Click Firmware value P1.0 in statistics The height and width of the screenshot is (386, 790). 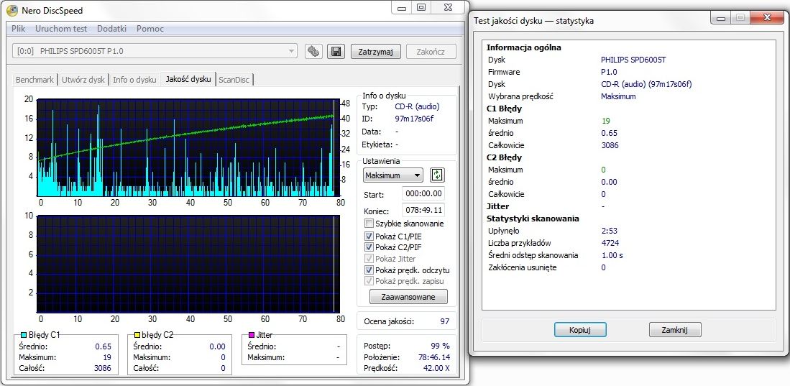pos(609,72)
